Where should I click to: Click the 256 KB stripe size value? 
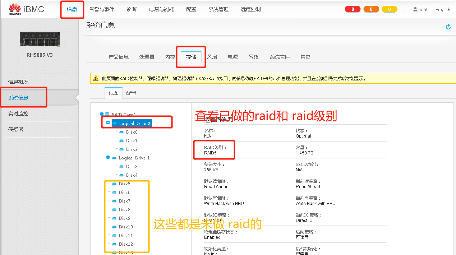pyautogui.click(x=211, y=170)
